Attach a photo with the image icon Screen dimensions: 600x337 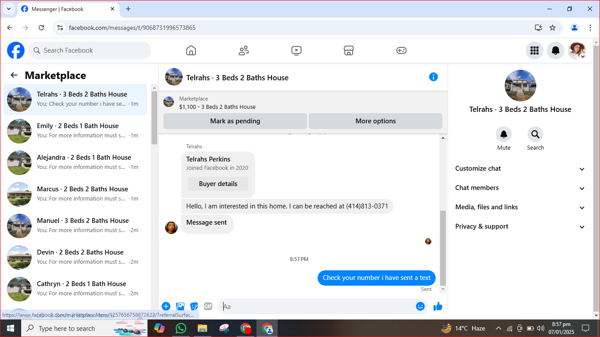tap(180, 306)
